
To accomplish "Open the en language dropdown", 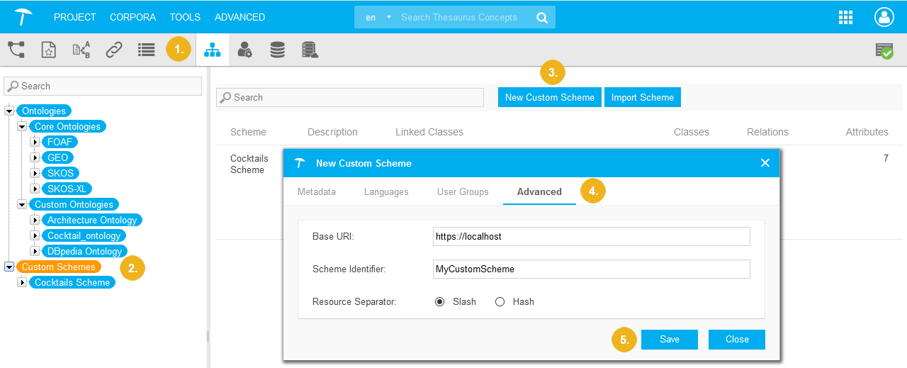I will point(378,18).
